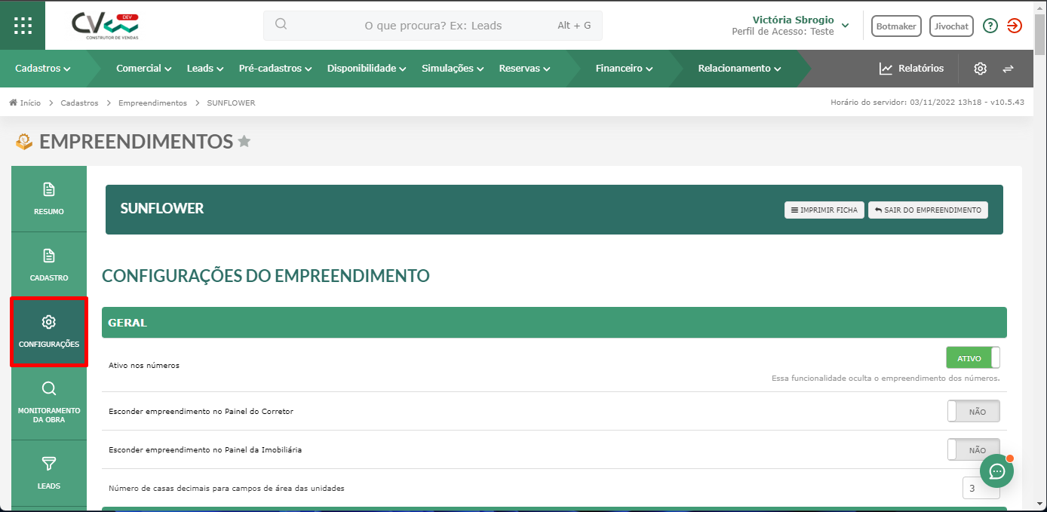This screenshot has height=512, width=1047.
Task: Expand the Relacionamento menu
Action: [739, 69]
